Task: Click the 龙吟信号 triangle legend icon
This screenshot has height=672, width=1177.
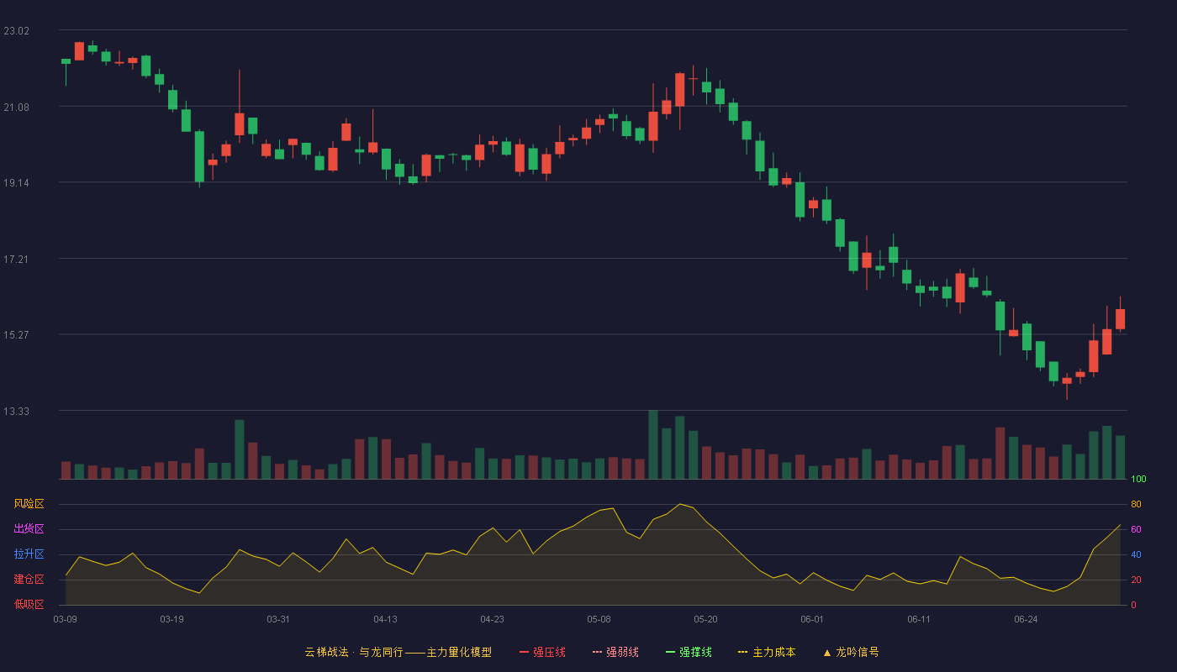Action: pos(827,653)
